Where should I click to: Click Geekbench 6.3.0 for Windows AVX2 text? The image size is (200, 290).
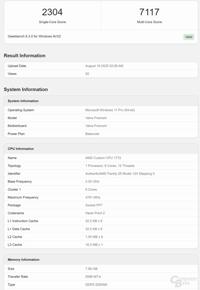[x=34, y=36]
